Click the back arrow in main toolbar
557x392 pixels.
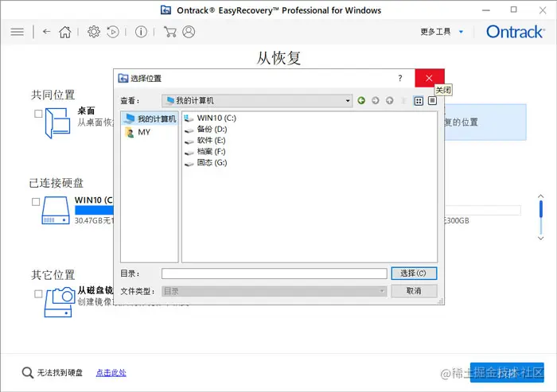[46, 32]
